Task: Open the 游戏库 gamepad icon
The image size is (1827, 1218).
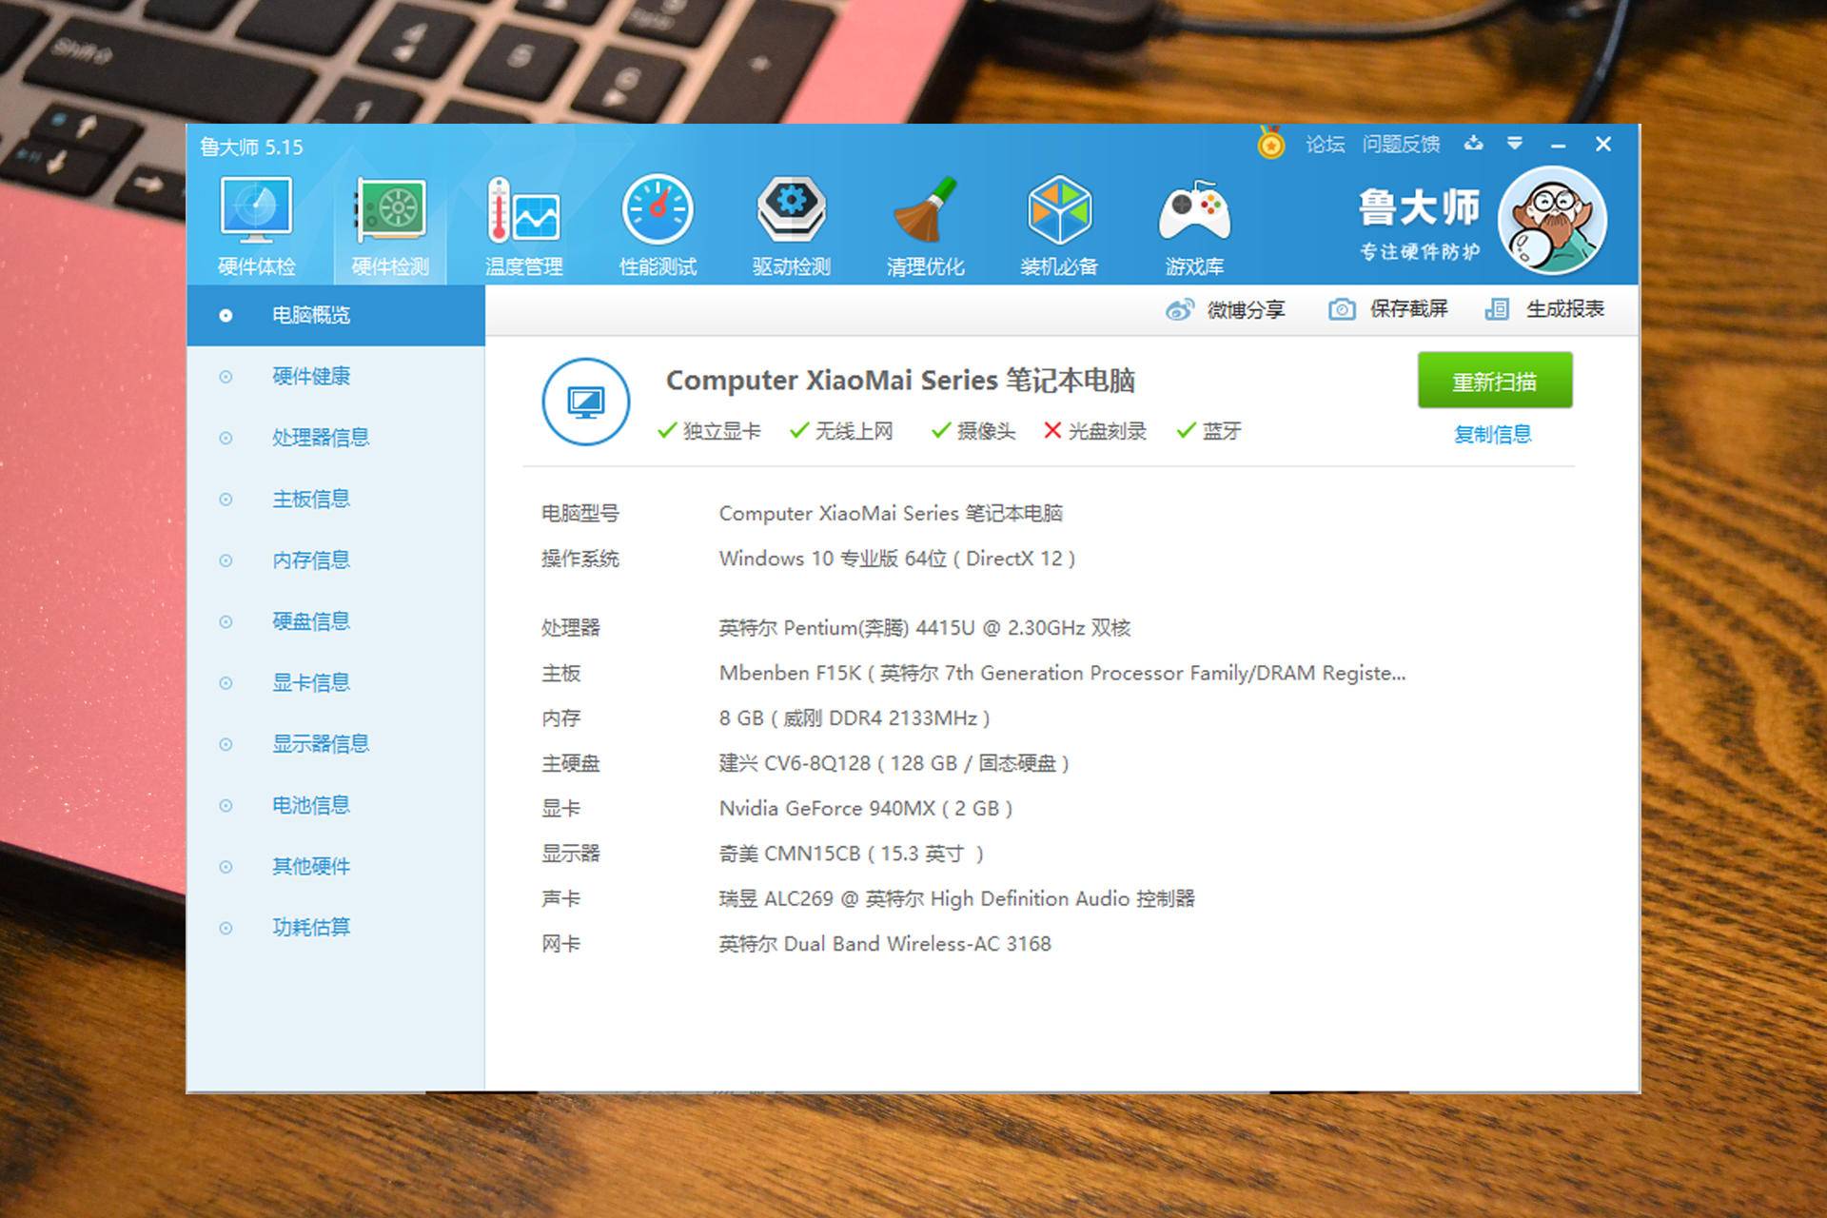Action: (1194, 211)
